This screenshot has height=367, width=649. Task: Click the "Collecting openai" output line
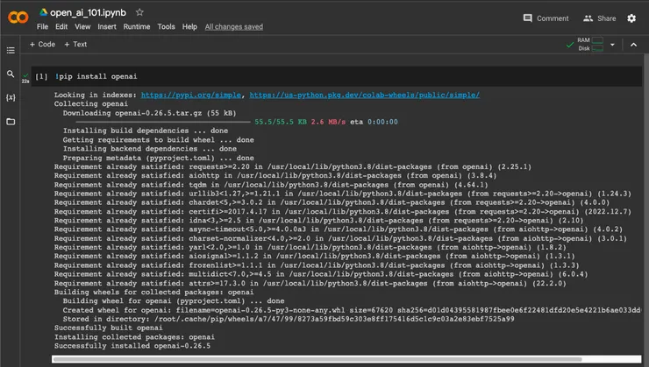pyautogui.click(x=90, y=104)
